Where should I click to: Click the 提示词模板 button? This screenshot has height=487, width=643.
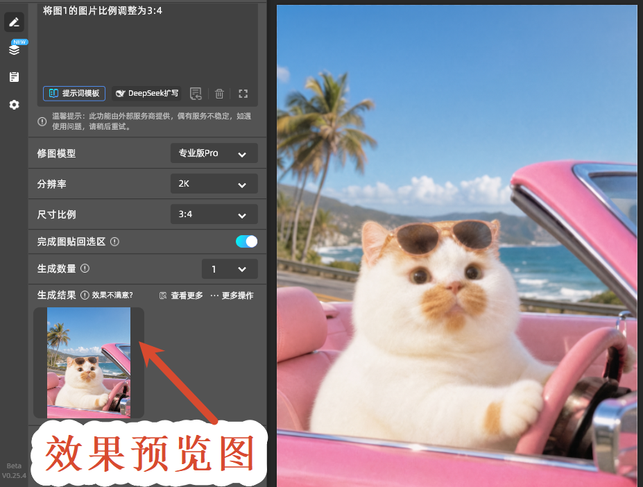tap(74, 93)
